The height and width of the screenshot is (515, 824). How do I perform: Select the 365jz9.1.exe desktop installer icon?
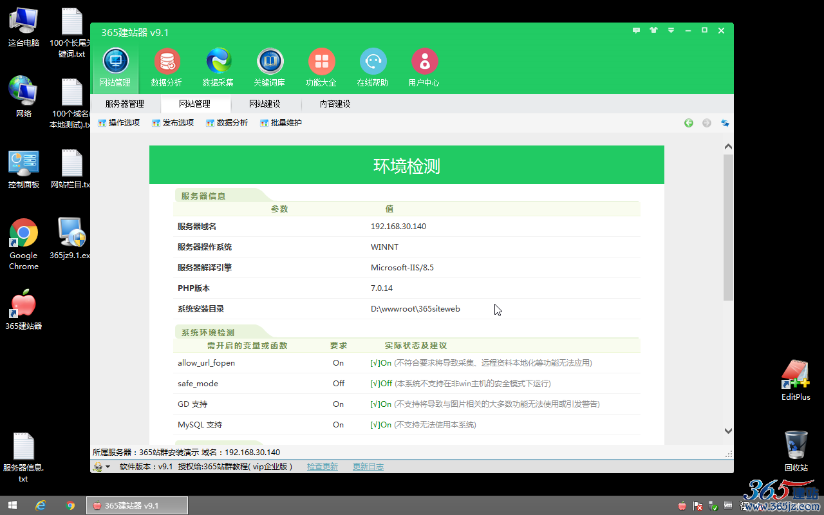70,238
